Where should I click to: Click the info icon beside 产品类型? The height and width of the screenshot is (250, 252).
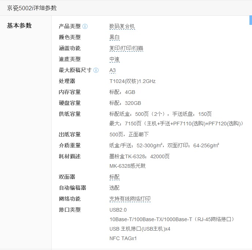(x=85, y=26)
